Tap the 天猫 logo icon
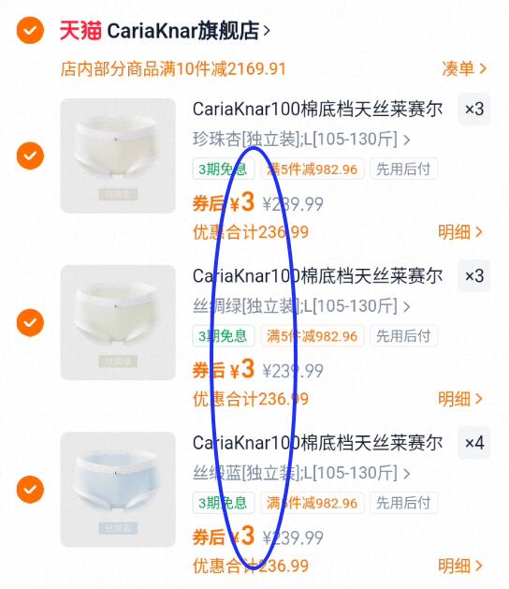 (80, 30)
